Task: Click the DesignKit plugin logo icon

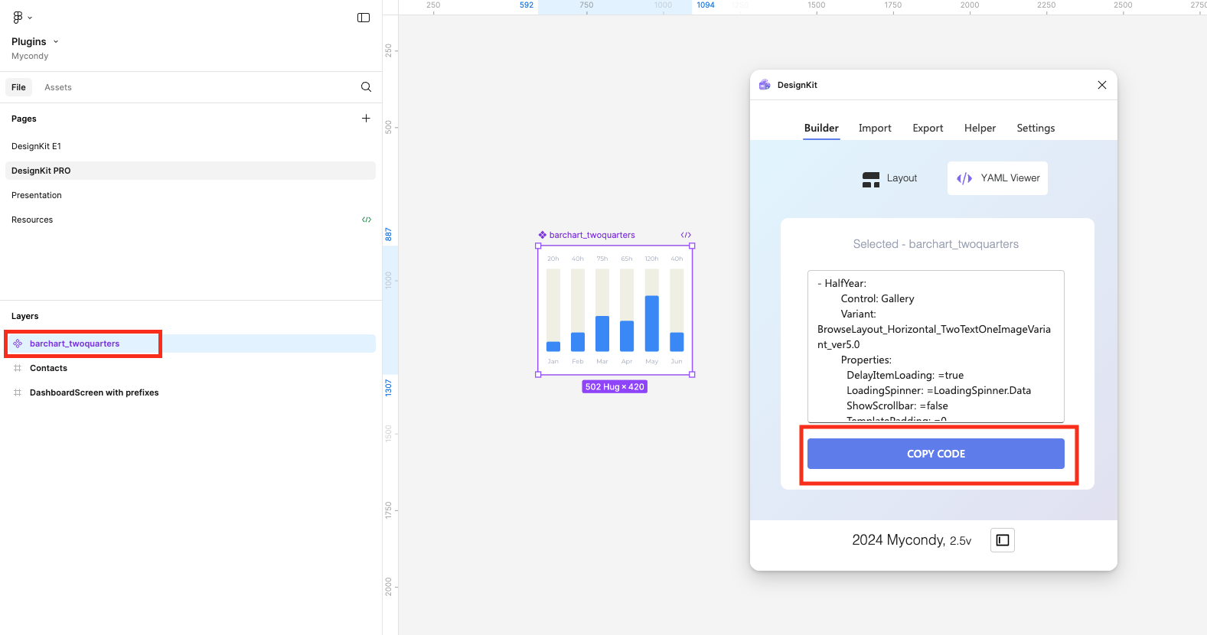Action: (x=765, y=85)
